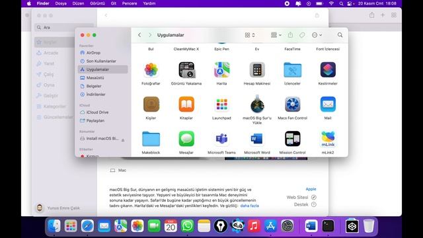This screenshot has width=423, height=238.
Task: Open the Düzen menu
Action: 78,3
